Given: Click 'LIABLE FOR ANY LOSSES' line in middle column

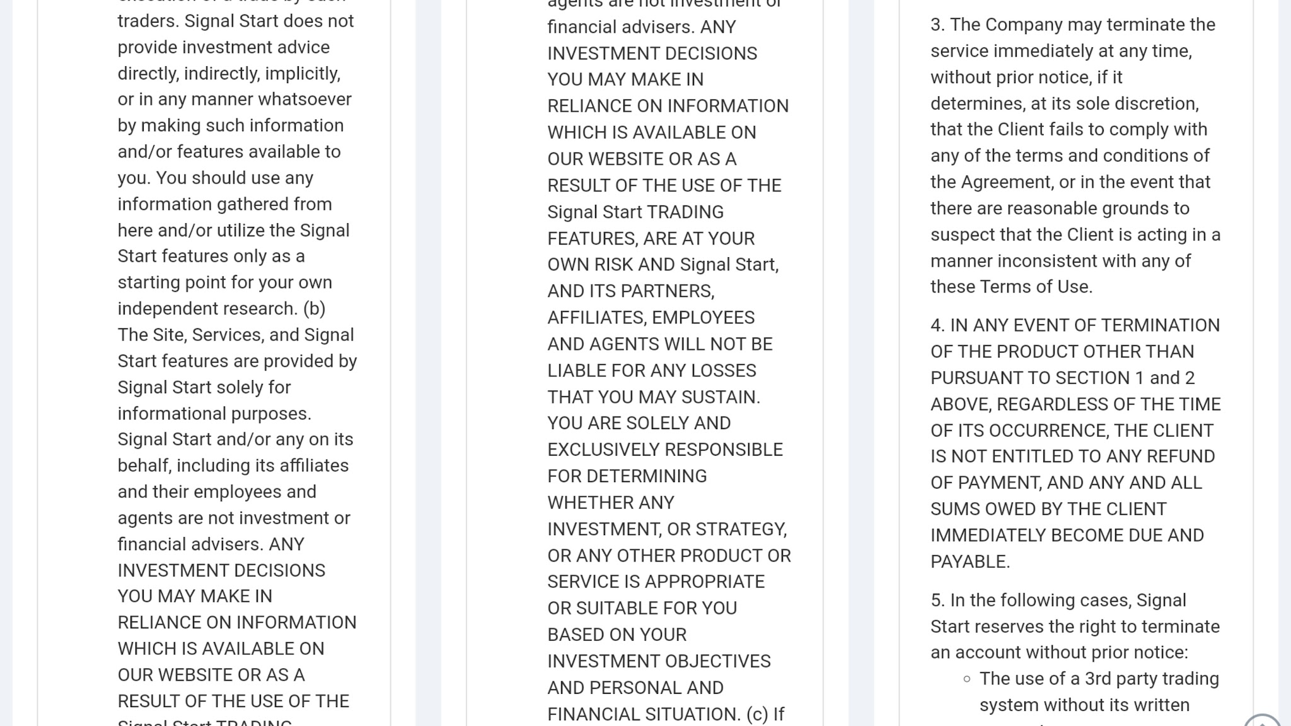Looking at the screenshot, I should (x=652, y=371).
